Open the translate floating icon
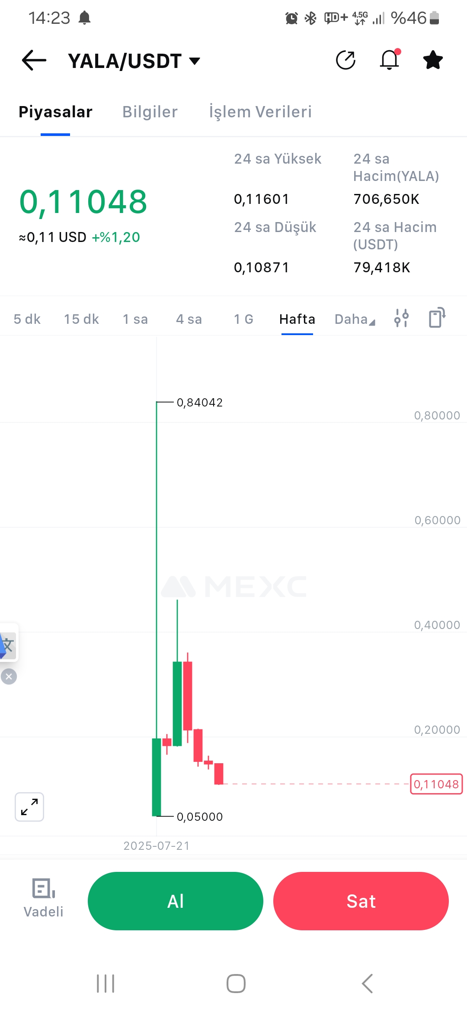This screenshot has height=1013, width=467. (x=8, y=645)
